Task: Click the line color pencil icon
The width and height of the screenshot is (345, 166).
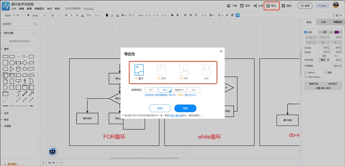Action: [x=112, y=15]
